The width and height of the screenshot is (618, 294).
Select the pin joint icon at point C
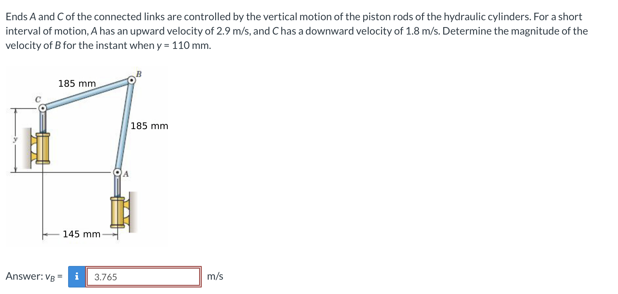[42, 107]
